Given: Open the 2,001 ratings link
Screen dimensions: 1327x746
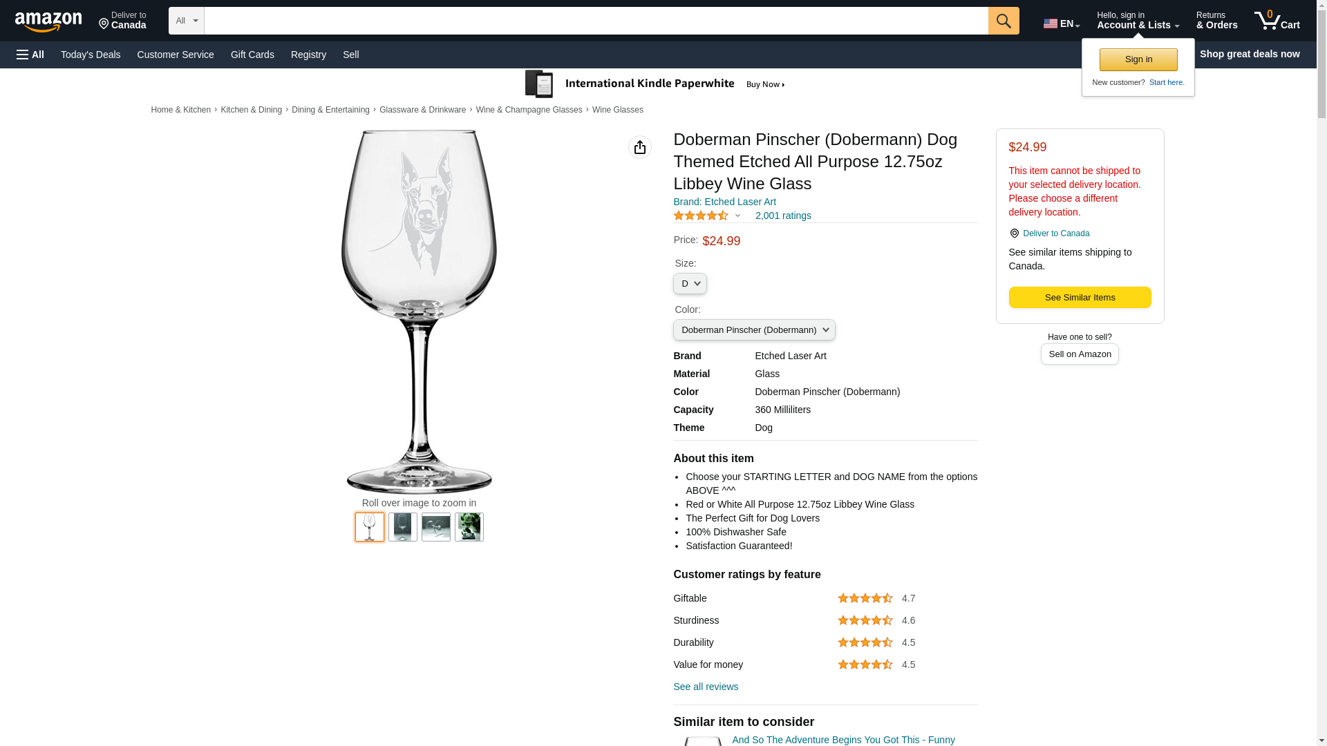Looking at the screenshot, I should (x=783, y=216).
